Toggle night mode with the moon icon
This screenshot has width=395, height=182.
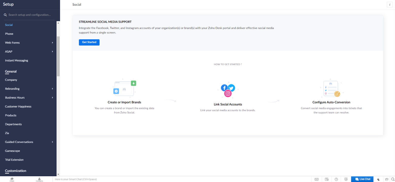(378, 179)
